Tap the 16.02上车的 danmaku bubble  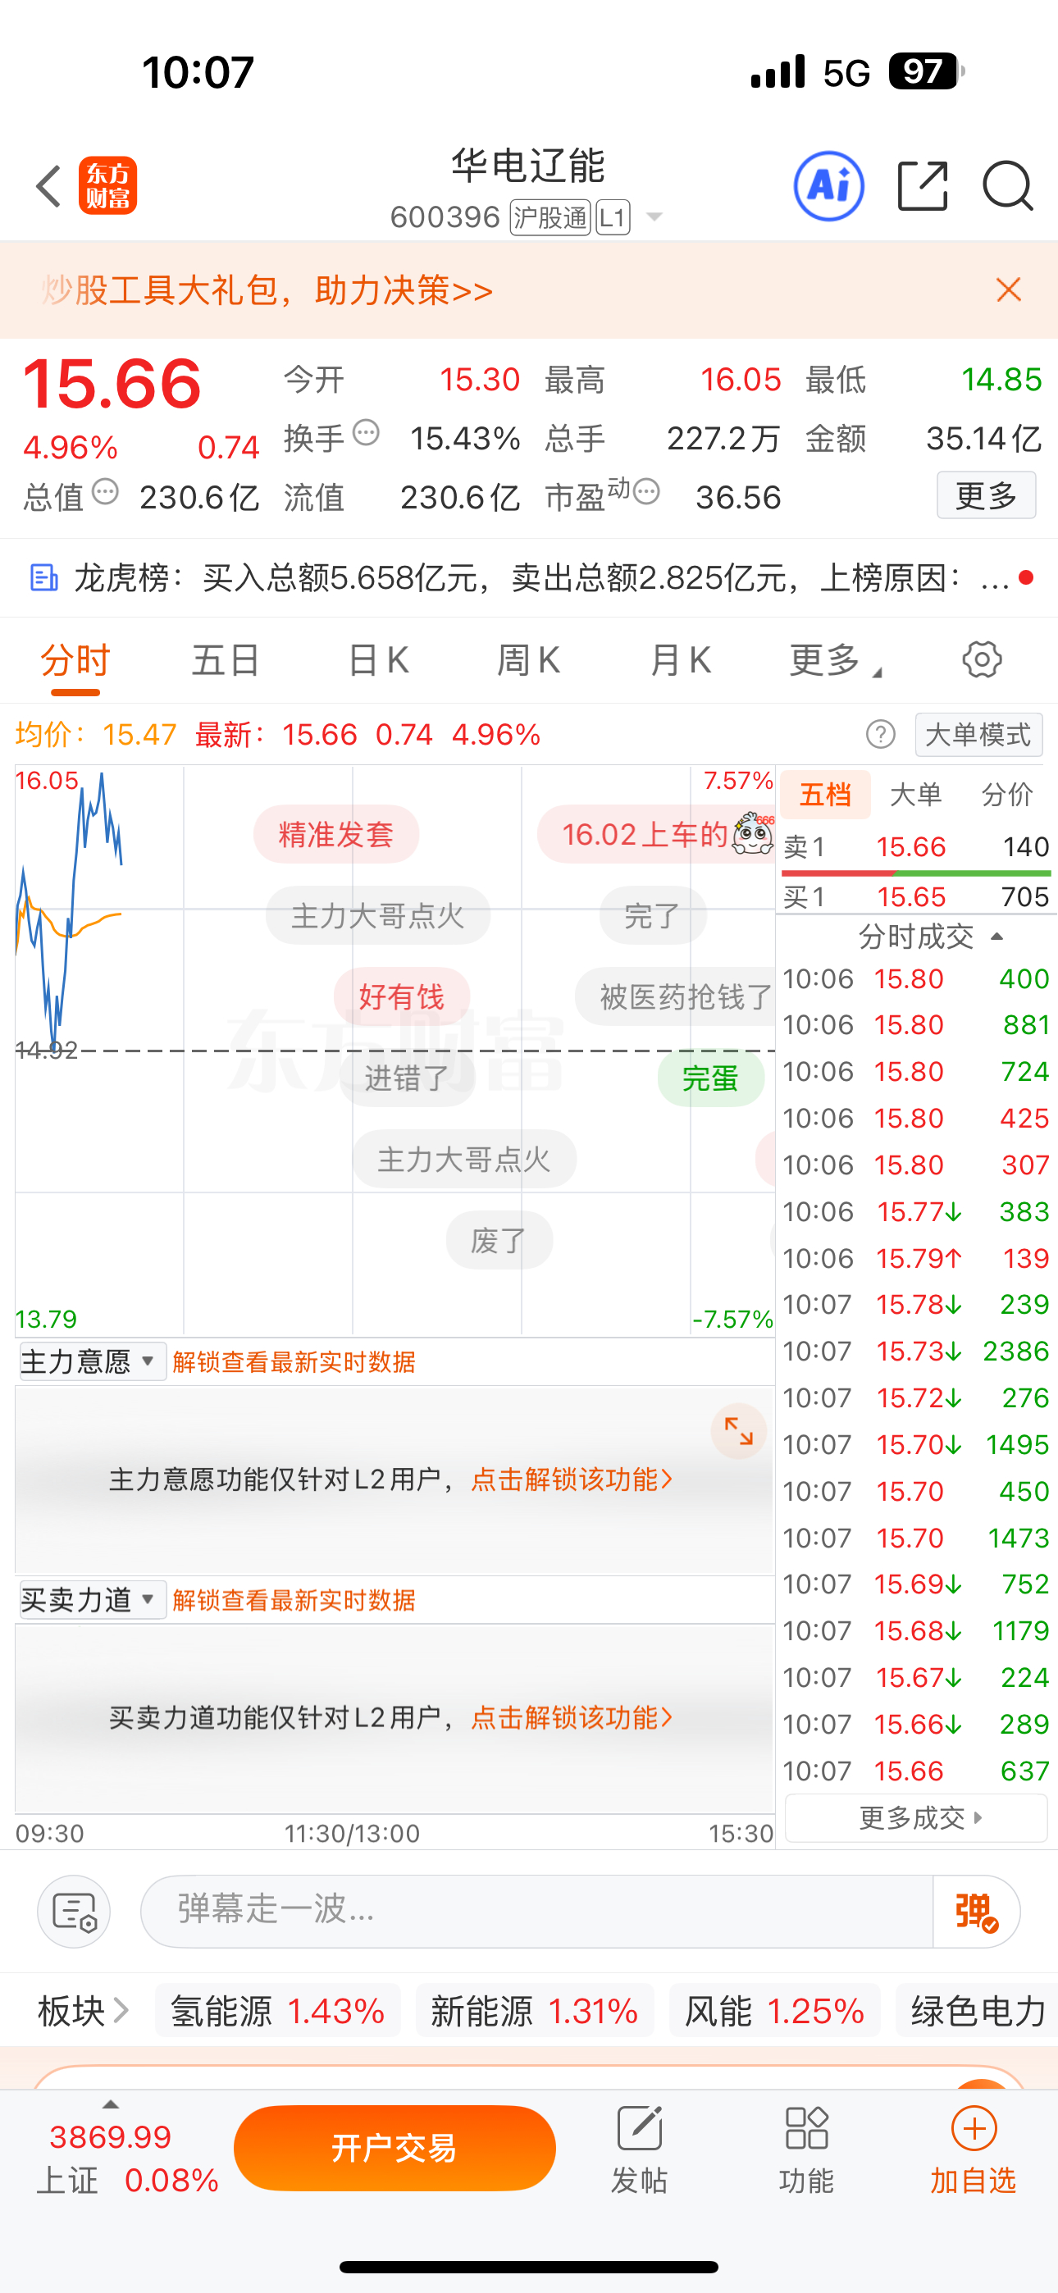[x=657, y=834]
